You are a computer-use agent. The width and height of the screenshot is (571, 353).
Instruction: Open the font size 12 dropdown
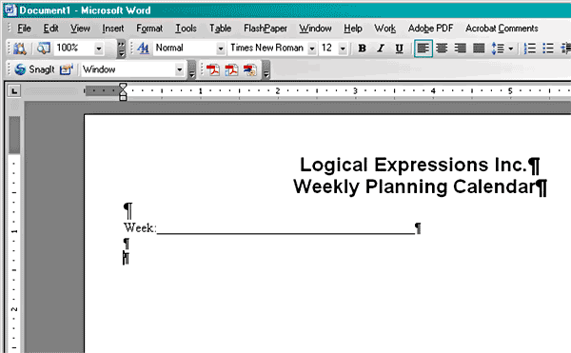pos(343,48)
